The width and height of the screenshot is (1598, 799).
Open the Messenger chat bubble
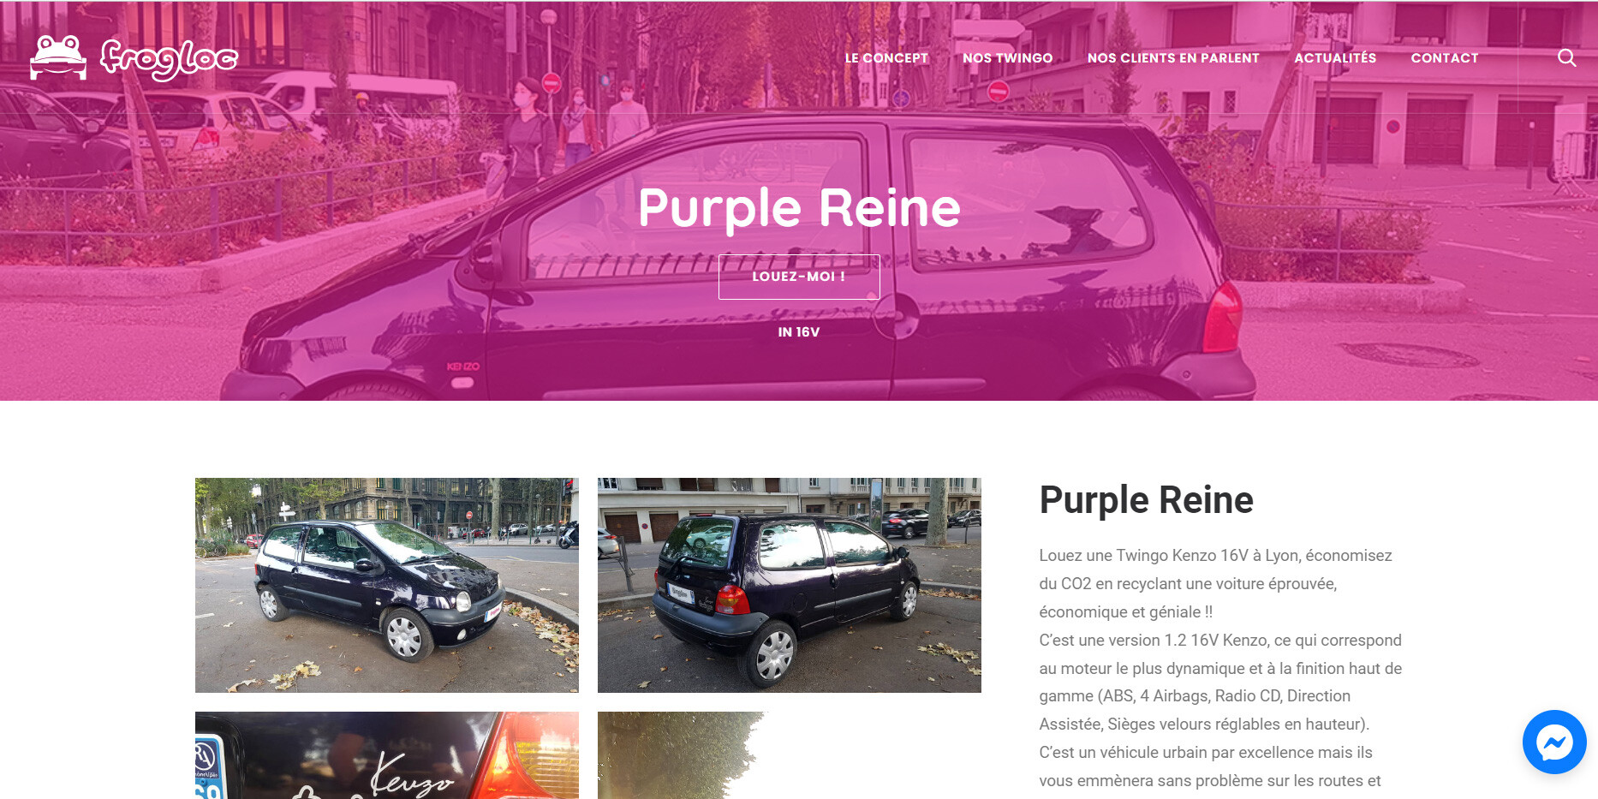1553,742
